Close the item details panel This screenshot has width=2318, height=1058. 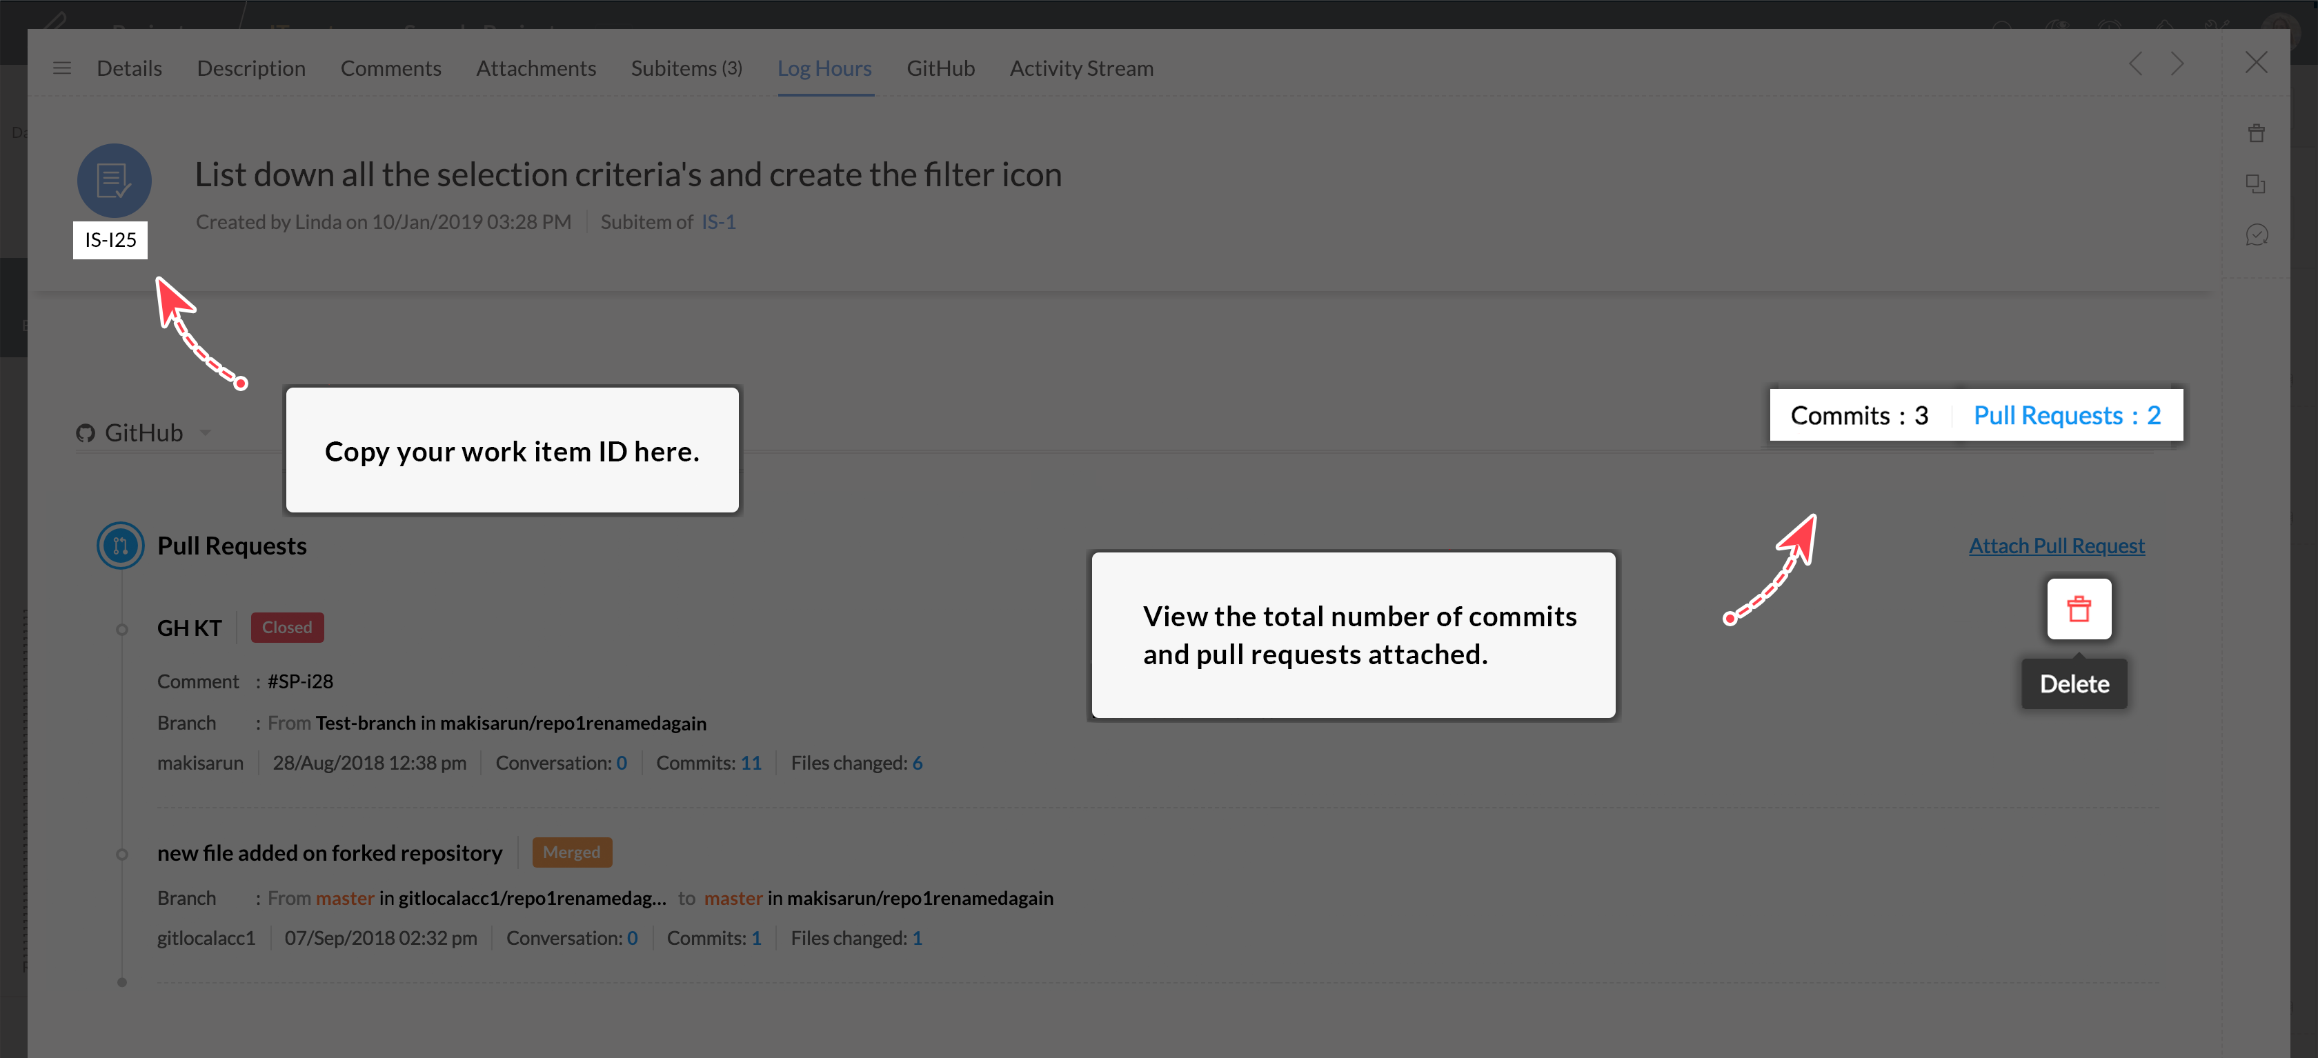(2256, 63)
